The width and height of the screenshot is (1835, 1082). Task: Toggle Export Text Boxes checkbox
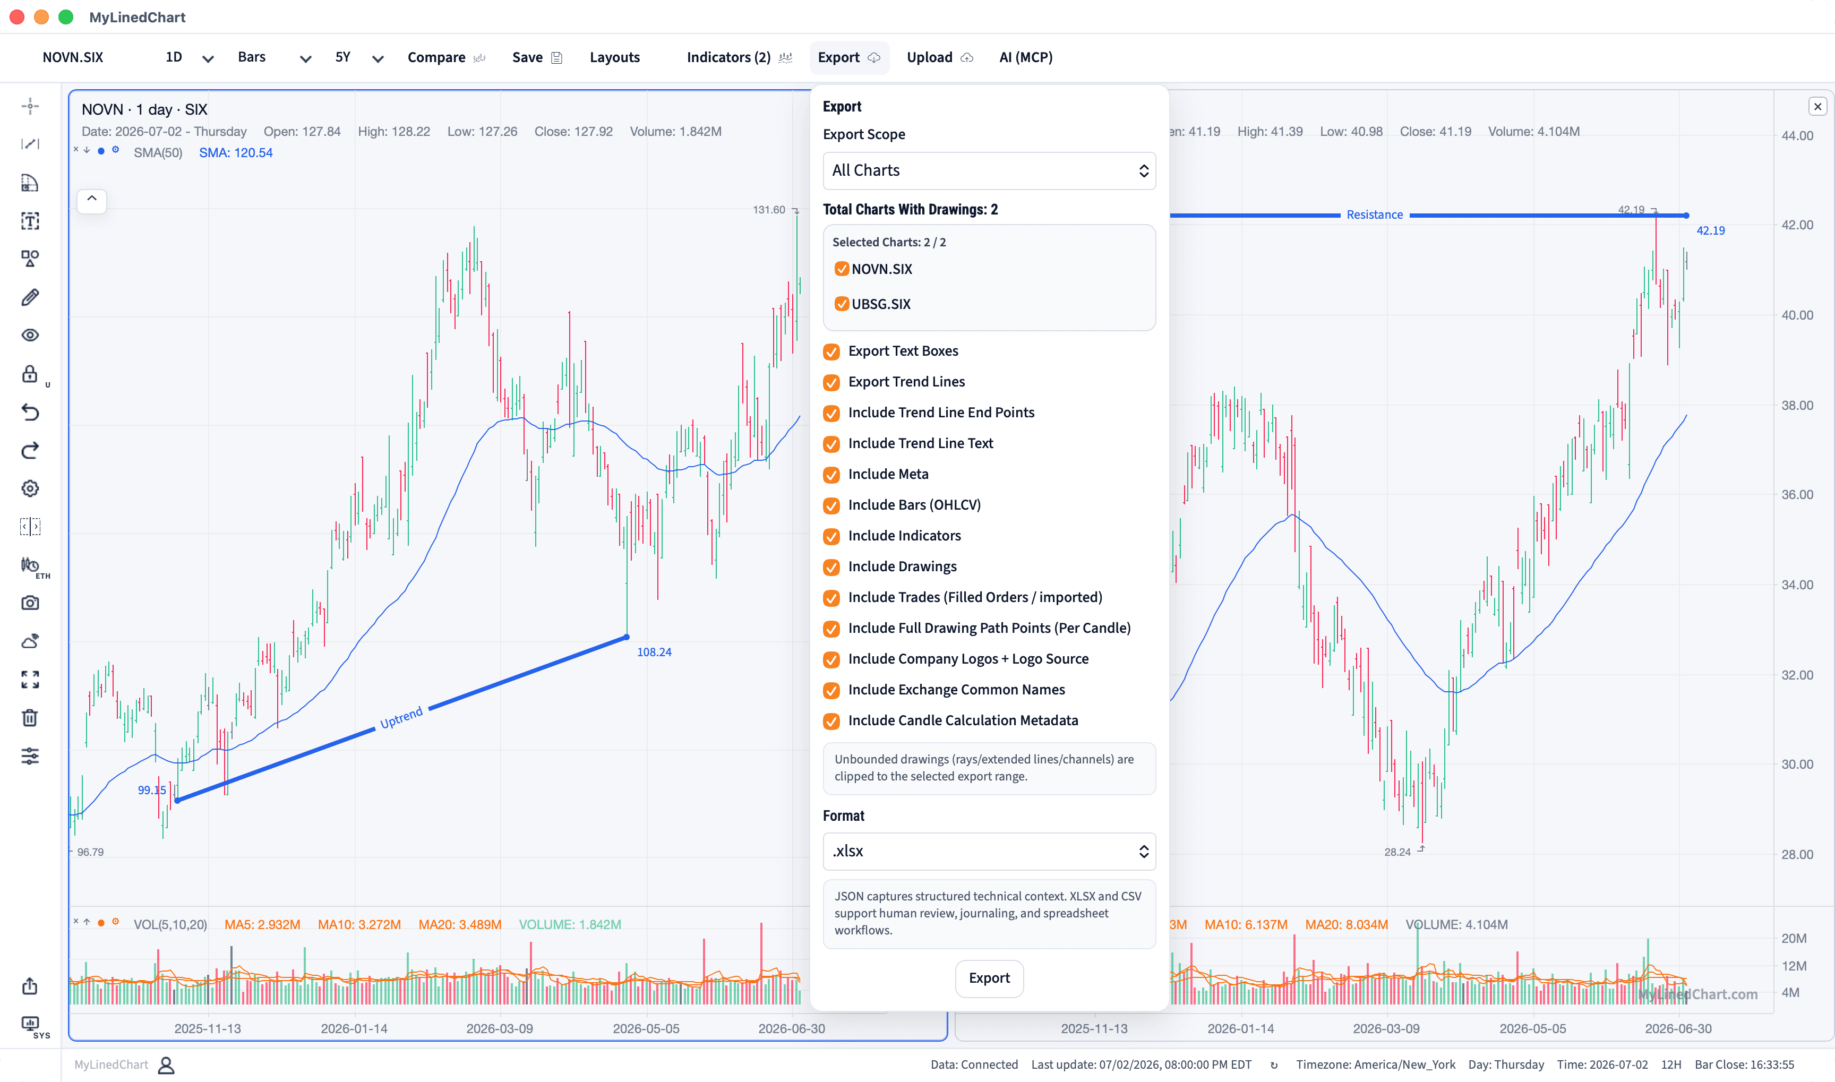pyautogui.click(x=831, y=352)
